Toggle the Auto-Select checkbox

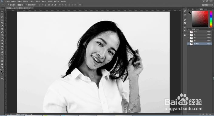(x=8, y=5)
